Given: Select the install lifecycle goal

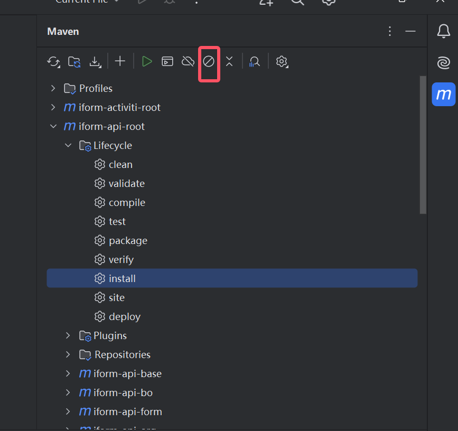Looking at the screenshot, I should pyautogui.click(x=122, y=278).
